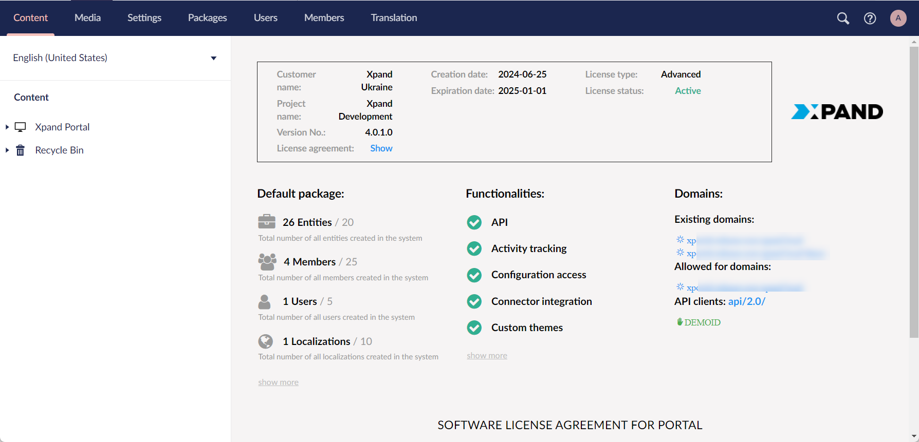Click the API green checkmark icon
The height and width of the screenshot is (442, 919).
(x=474, y=222)
